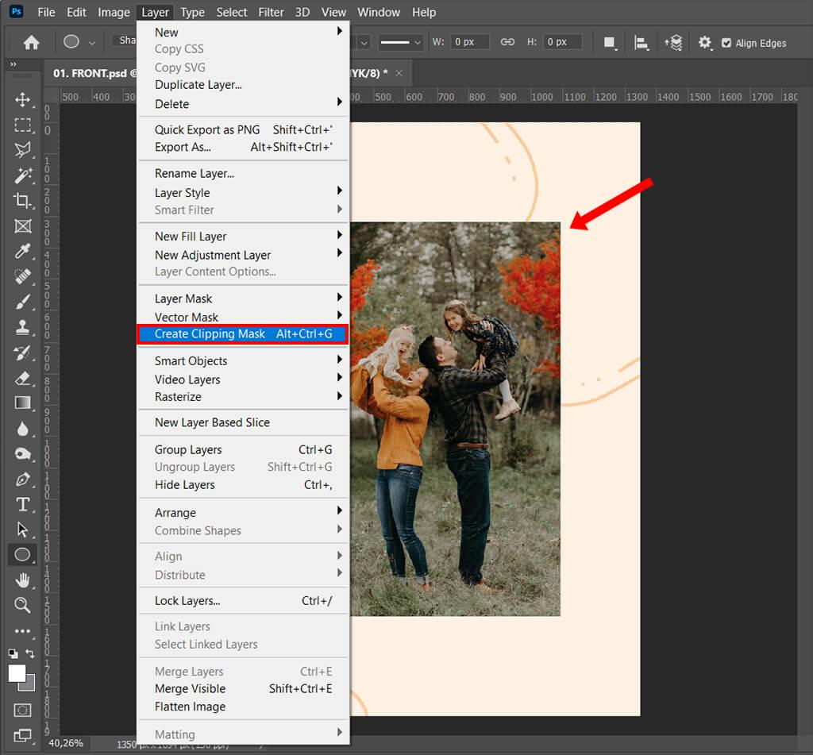Activate the Horizontal Type tool
The image size is (813, 755).
[x=22, y=504]
